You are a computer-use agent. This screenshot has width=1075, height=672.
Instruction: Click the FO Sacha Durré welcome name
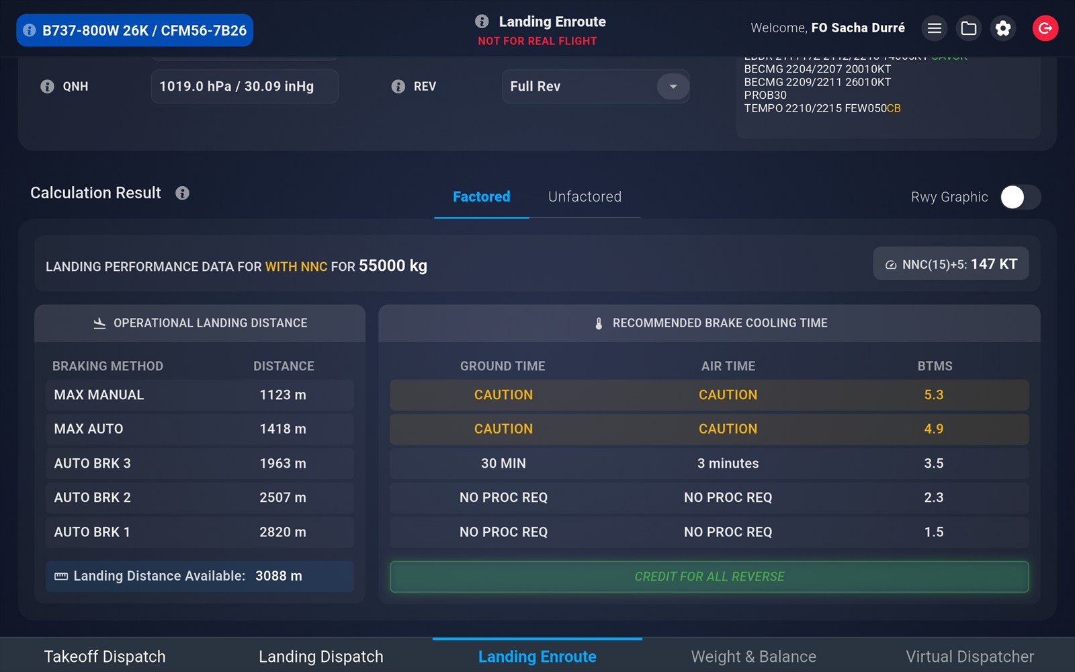pos(858,28)
